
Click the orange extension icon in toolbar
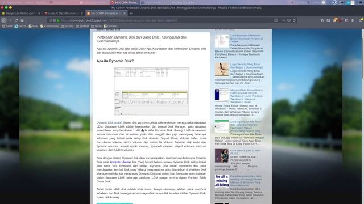pos(335,20)
